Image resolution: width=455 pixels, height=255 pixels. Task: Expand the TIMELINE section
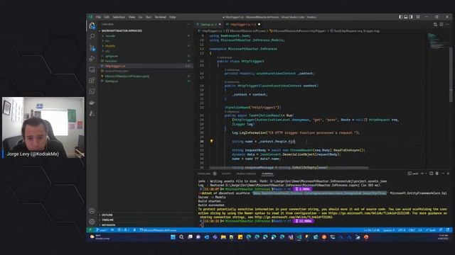pos(107,220)
